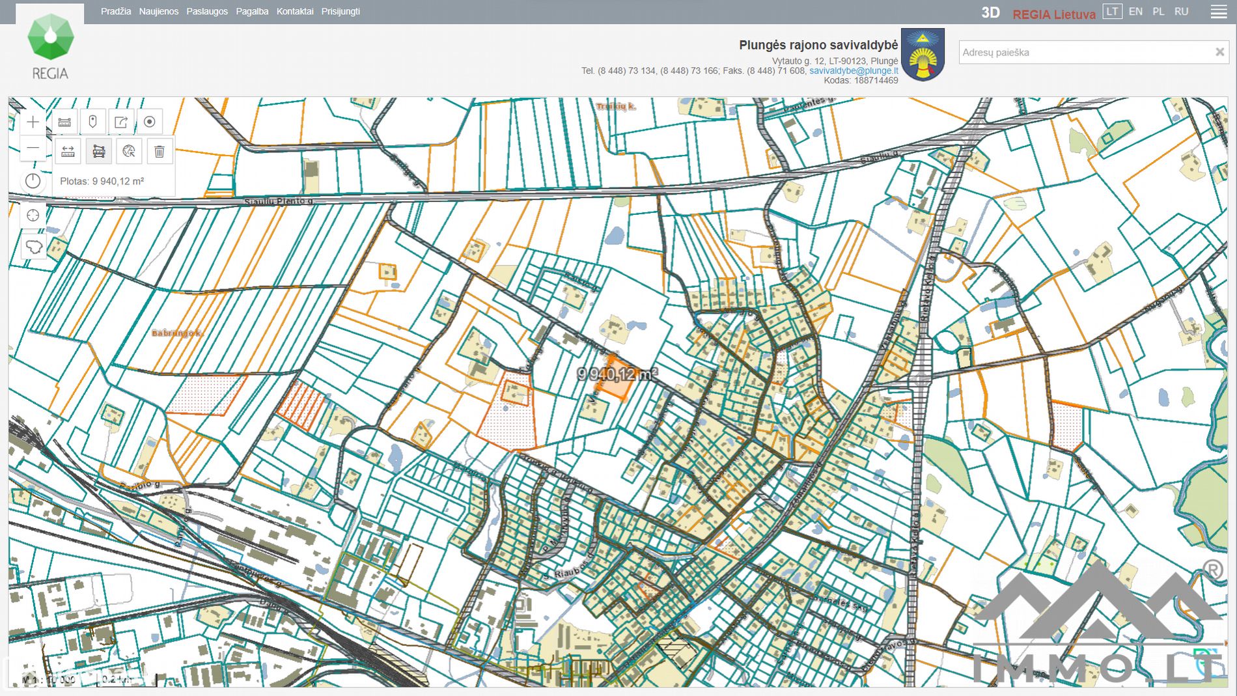Screen dimensions: 1237x696
Task: Center map using the crosshair locate button
Action: coord(33,216)
